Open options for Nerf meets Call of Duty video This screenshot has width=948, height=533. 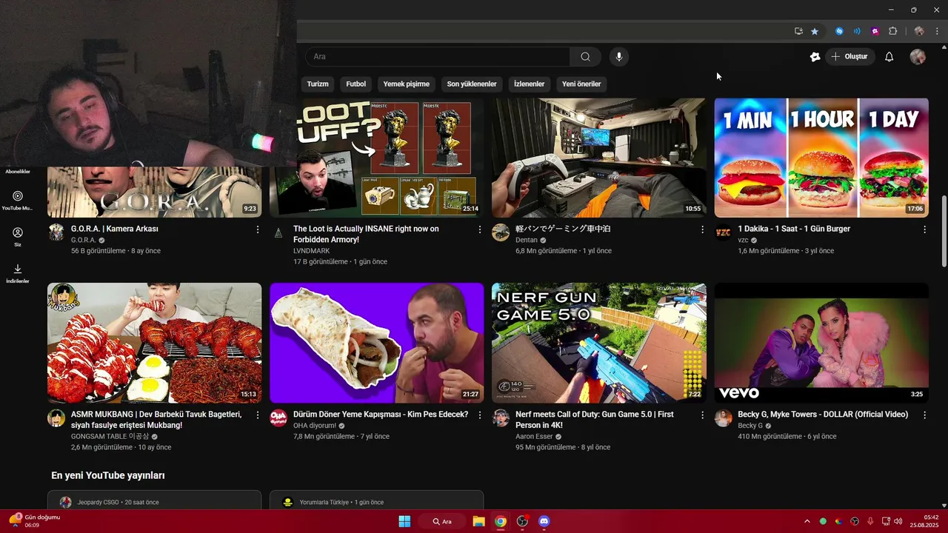click(x=702, y=415)
